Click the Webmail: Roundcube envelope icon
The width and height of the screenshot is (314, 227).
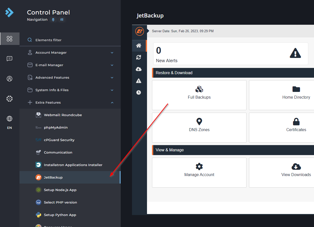tap(38, 115)
